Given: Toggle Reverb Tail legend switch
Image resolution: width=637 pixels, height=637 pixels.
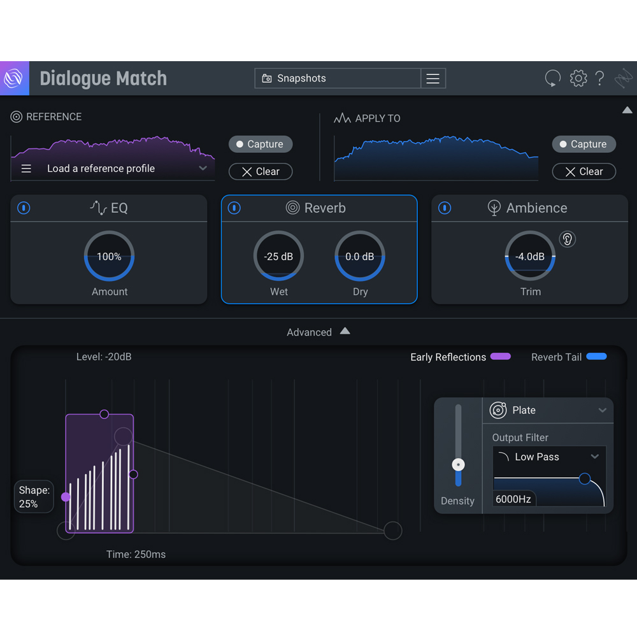Looking at the screenshot, I should 596,357.
